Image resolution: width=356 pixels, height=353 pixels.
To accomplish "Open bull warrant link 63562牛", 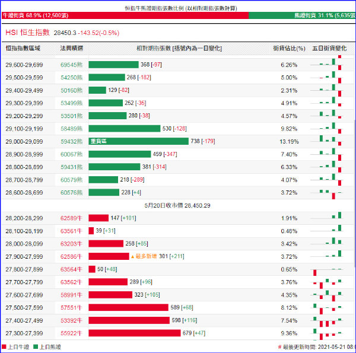I will [71, 282].
